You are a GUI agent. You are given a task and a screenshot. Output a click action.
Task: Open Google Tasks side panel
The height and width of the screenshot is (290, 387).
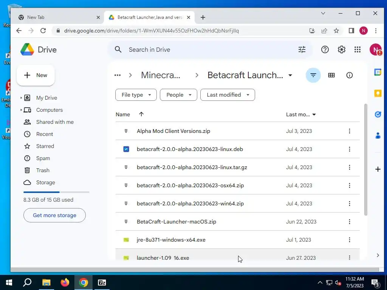click(x=378, y=114)
